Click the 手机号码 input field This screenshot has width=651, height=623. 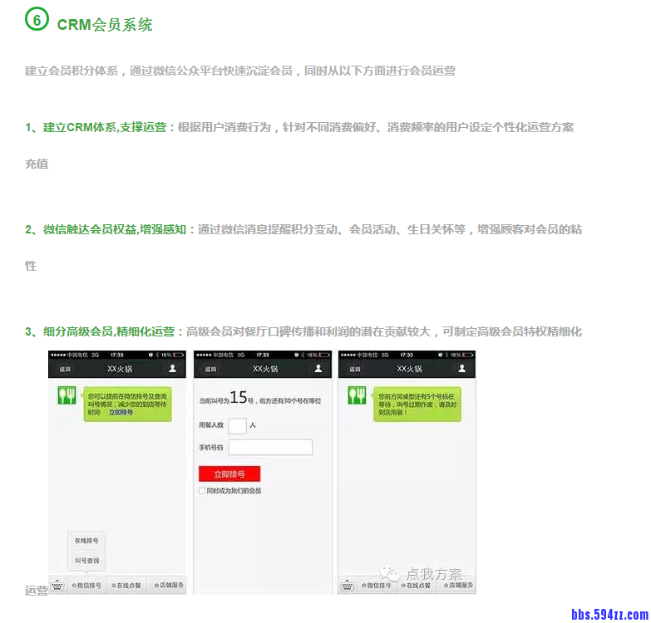point(270,448)
